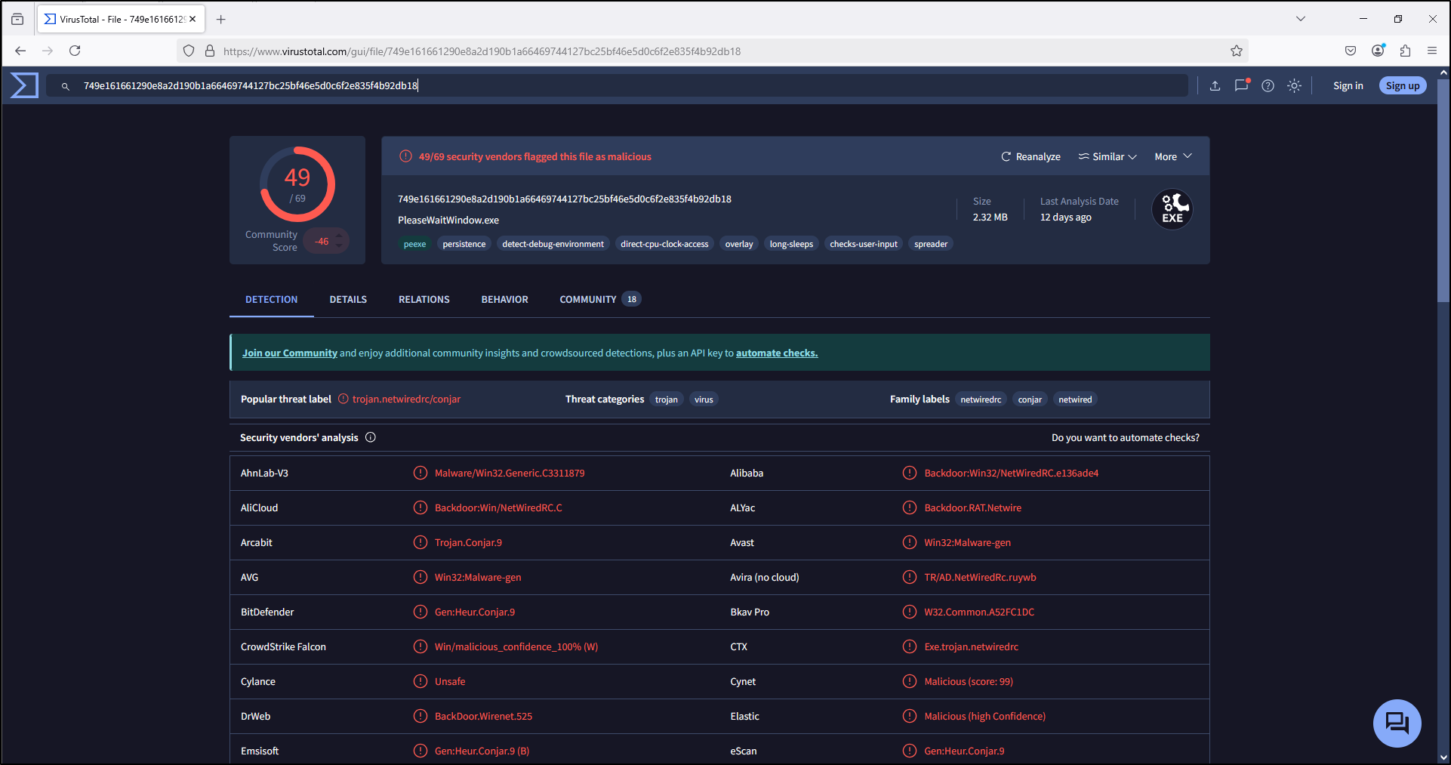Open the BEHAVIOR tab
Image resolution: width=1451 pixels, height=765 pixels.
[505, 299]
